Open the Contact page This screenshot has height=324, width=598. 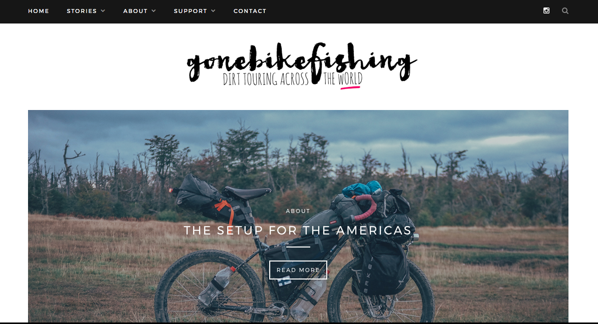pyautogui.click(x=250, y=11)
